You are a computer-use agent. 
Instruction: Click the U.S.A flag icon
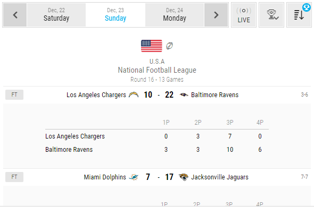(152, 46)
